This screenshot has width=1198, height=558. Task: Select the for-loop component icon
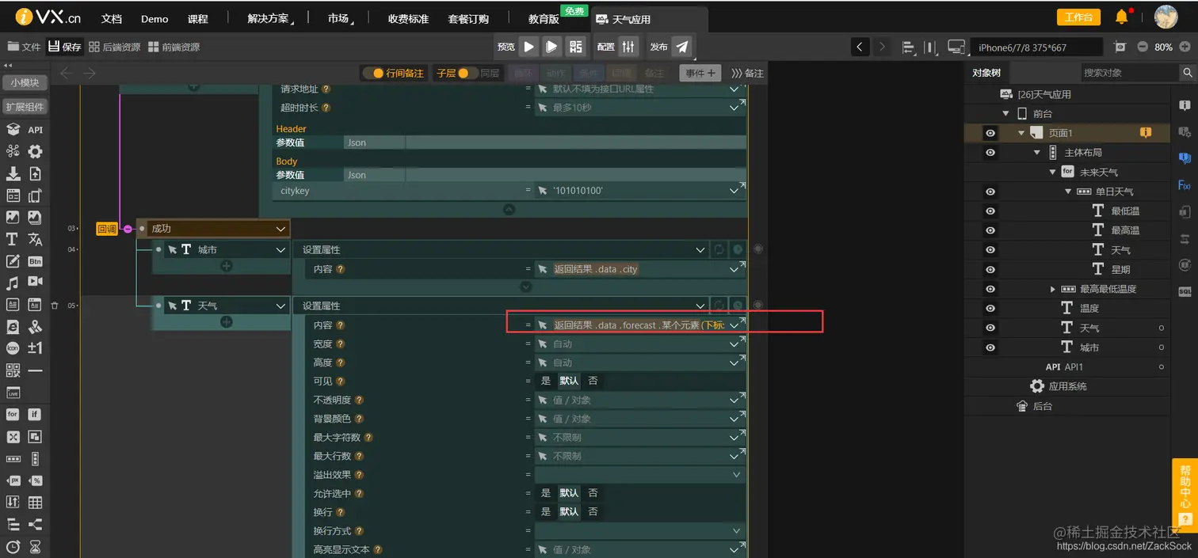click(13, 414)
